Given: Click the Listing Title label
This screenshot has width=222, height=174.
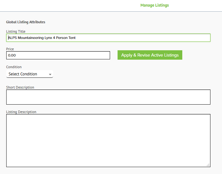Looking at the screenshot, I should [16, 31].
